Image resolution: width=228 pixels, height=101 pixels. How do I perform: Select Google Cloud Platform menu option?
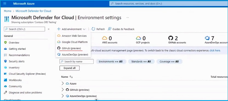(x=73, y=42)
